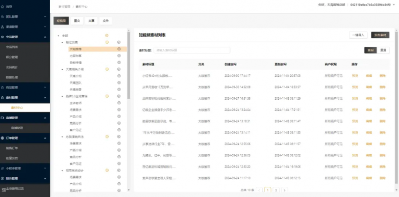The height and width of the screenshot is (197, 399).
Task: Click grey circle icon on 天禹团队 row
Action: (119, 82)
